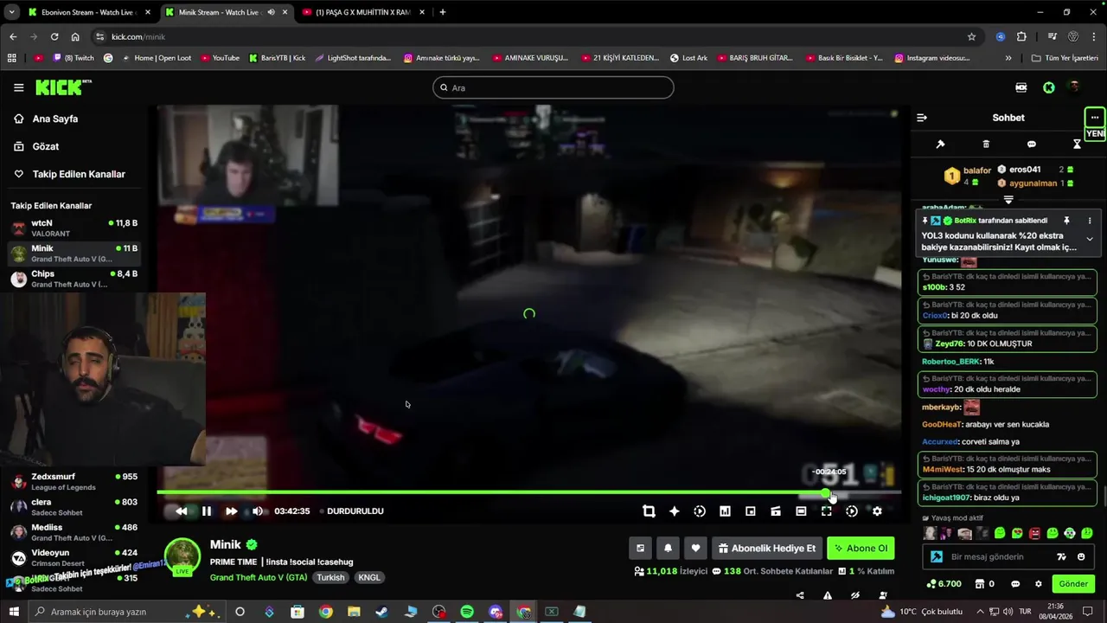Click the shop icon beside 0
Screen dimensions: 1107x623
tap(979, 584)
